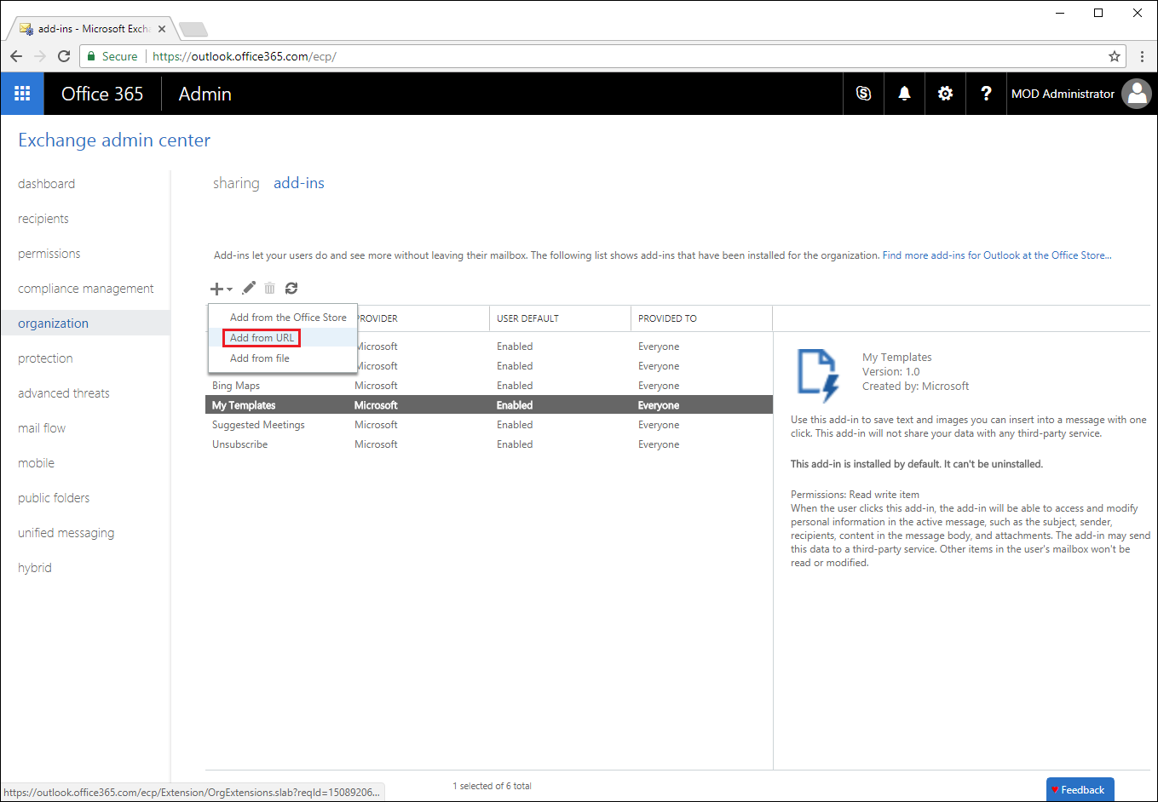
Task: Open mail flow section
Action: [x=42, y=428]
